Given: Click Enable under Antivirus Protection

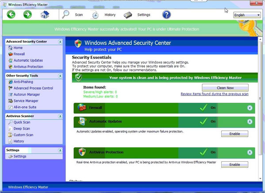Looking at the screenshot, I should pos(234,165).
